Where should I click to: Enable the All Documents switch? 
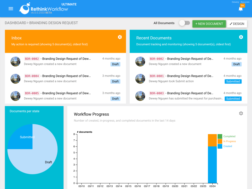(x=185, y=23)
